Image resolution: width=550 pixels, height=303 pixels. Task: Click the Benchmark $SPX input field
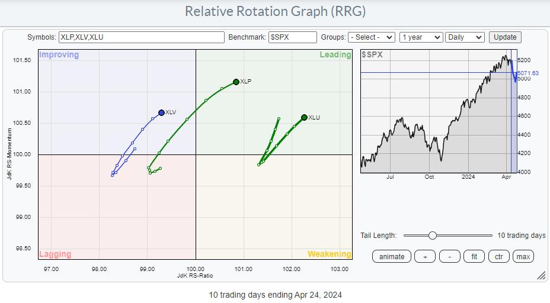(292, 37)
